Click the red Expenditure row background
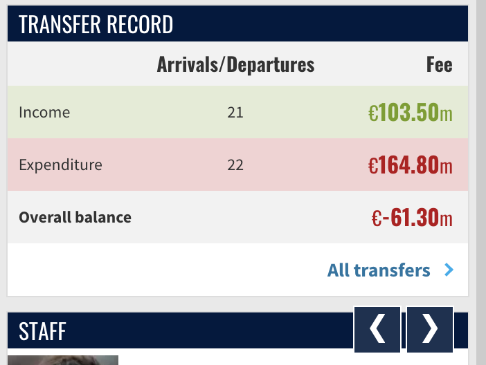The image size is (486, 365). point(237,165)
